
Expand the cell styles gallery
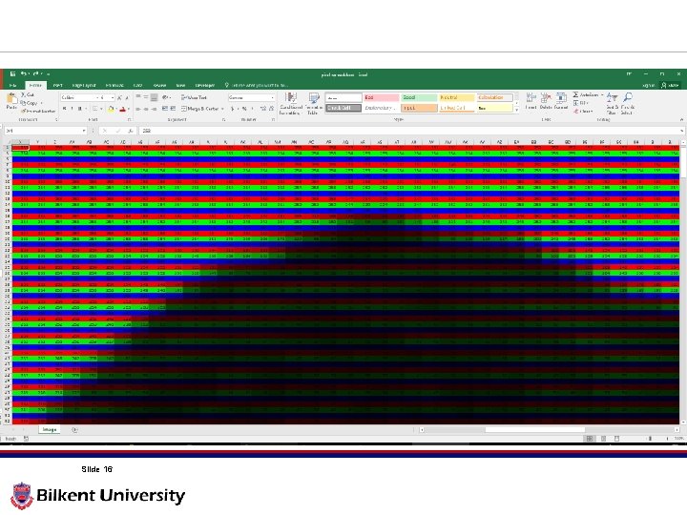pyautogui.click(x=516, y=112)
